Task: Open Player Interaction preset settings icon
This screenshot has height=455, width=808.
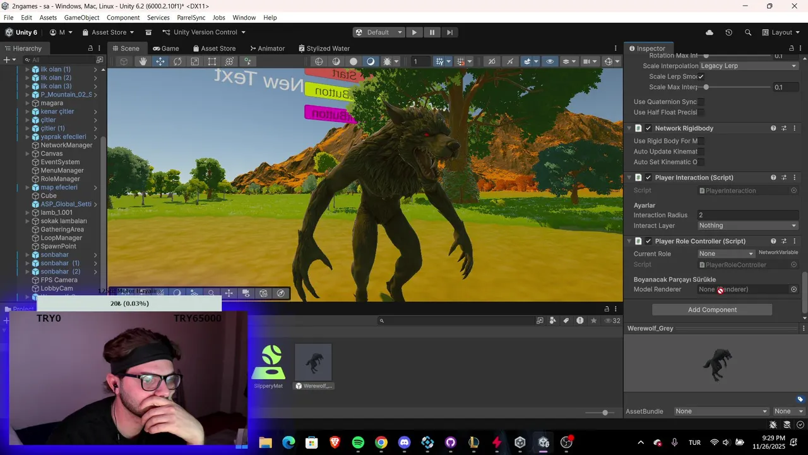Action: 784,178
